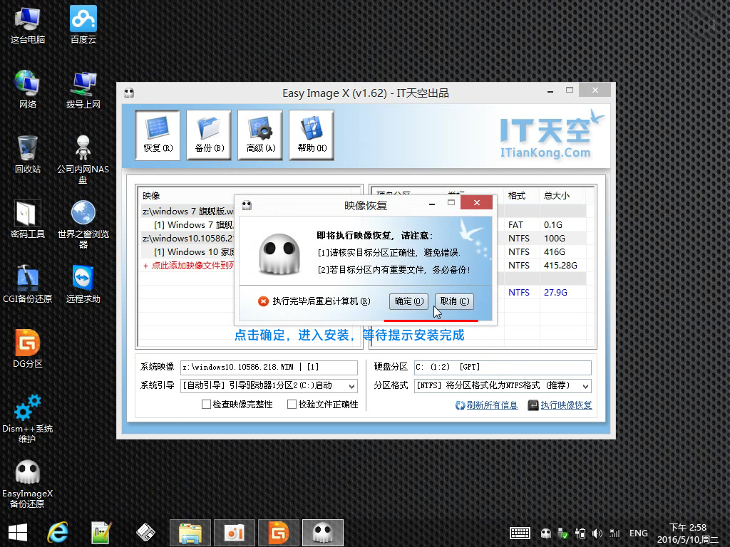Image resolution: width=730 pixels, height=547 pixels.
Task: Open the taskbar clock showing 下午 2:58
Action: click(x=688, y=533)
